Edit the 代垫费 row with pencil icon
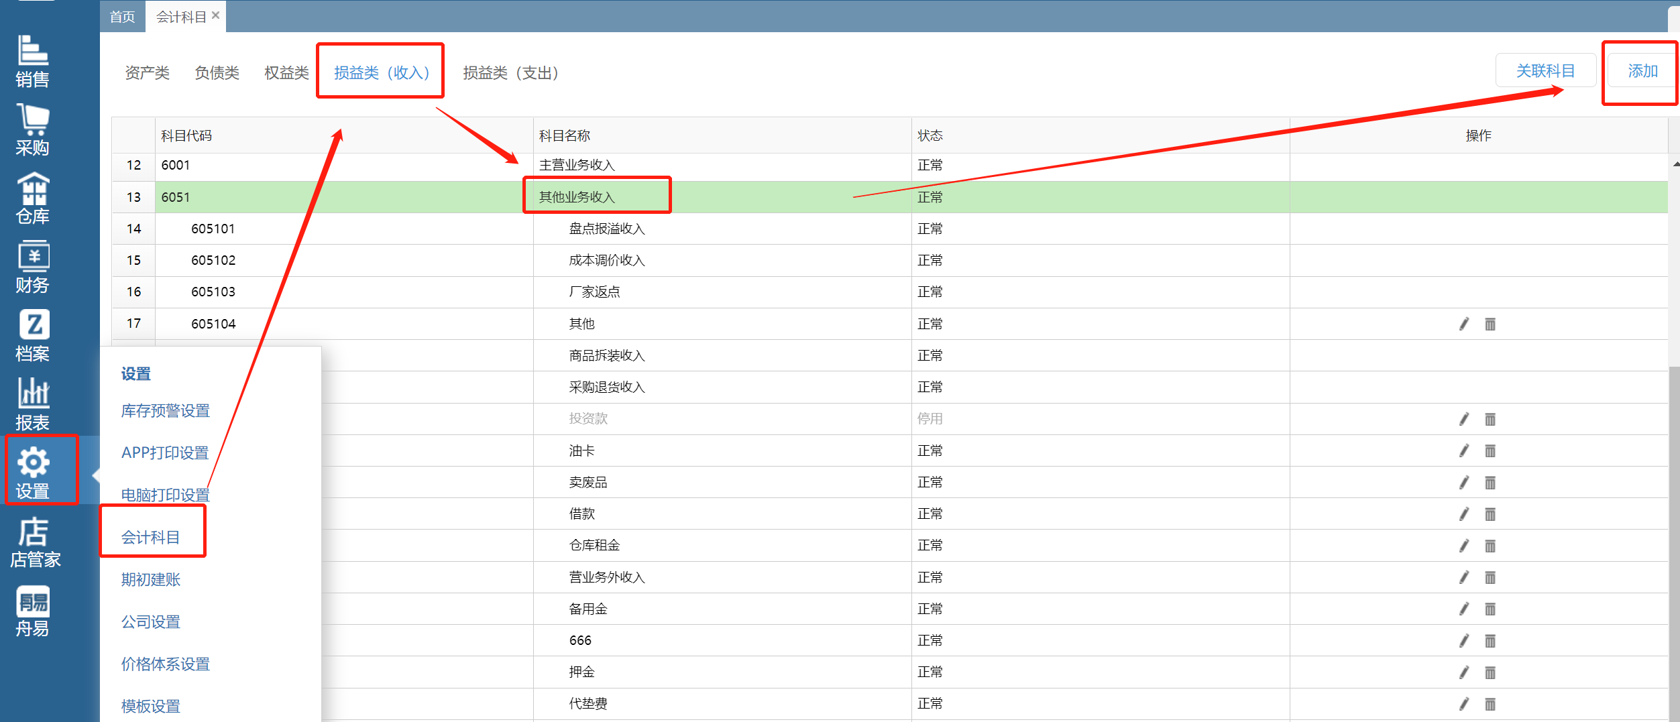The height and width of the screenshot is (722, 1680). click(1464, 704)
